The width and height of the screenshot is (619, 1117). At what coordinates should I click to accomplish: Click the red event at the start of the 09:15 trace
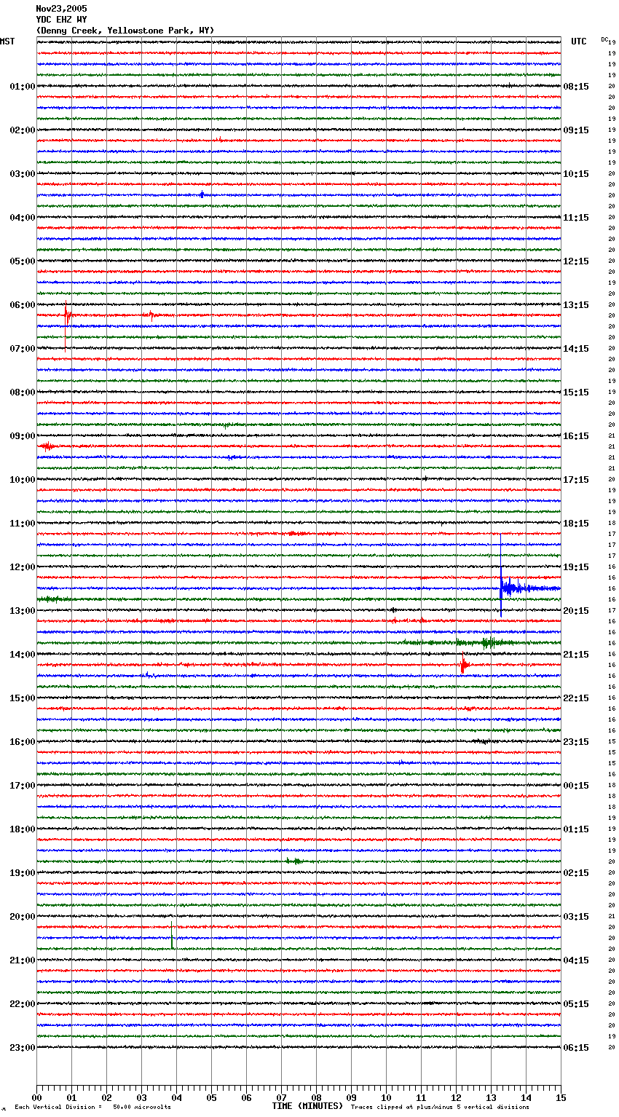47,446
